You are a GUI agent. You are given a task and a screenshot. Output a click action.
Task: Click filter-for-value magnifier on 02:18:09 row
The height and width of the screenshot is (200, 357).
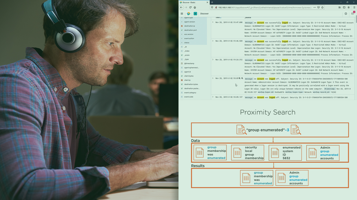[240, 78]
